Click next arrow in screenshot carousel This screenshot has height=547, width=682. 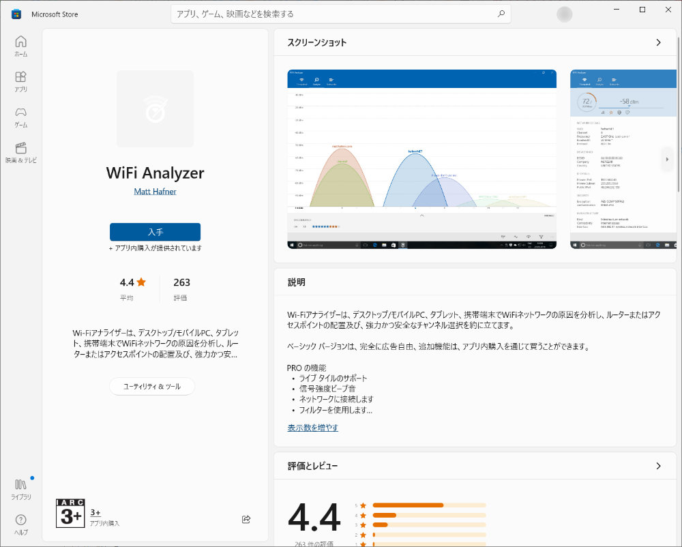click(667, 159)
